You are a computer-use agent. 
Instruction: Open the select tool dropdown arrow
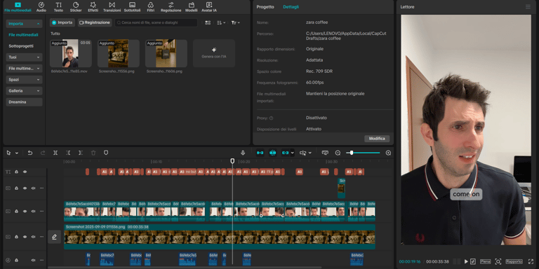pos(17,153)
